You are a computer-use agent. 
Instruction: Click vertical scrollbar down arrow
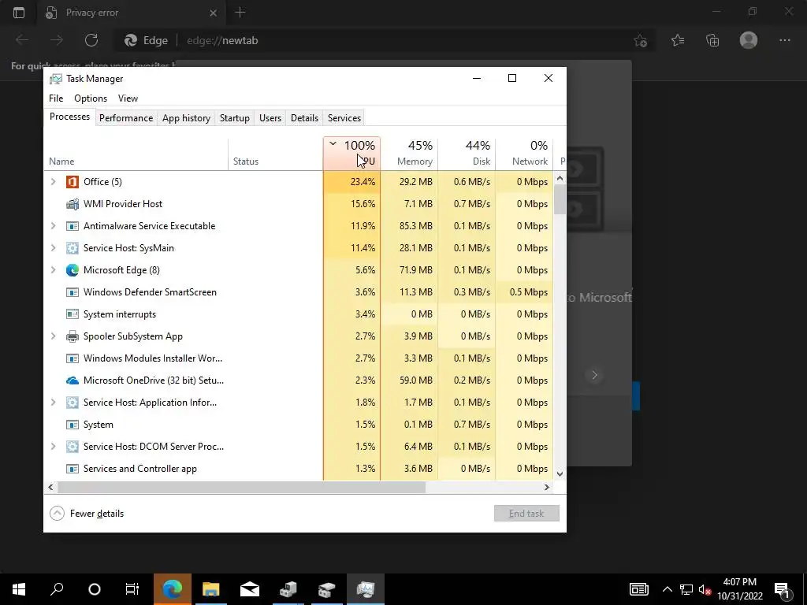(560, 473)
